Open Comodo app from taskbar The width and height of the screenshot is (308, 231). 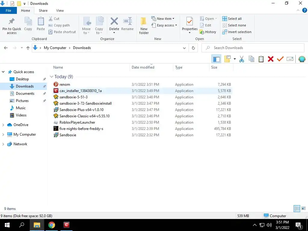(x=66, y=225)
